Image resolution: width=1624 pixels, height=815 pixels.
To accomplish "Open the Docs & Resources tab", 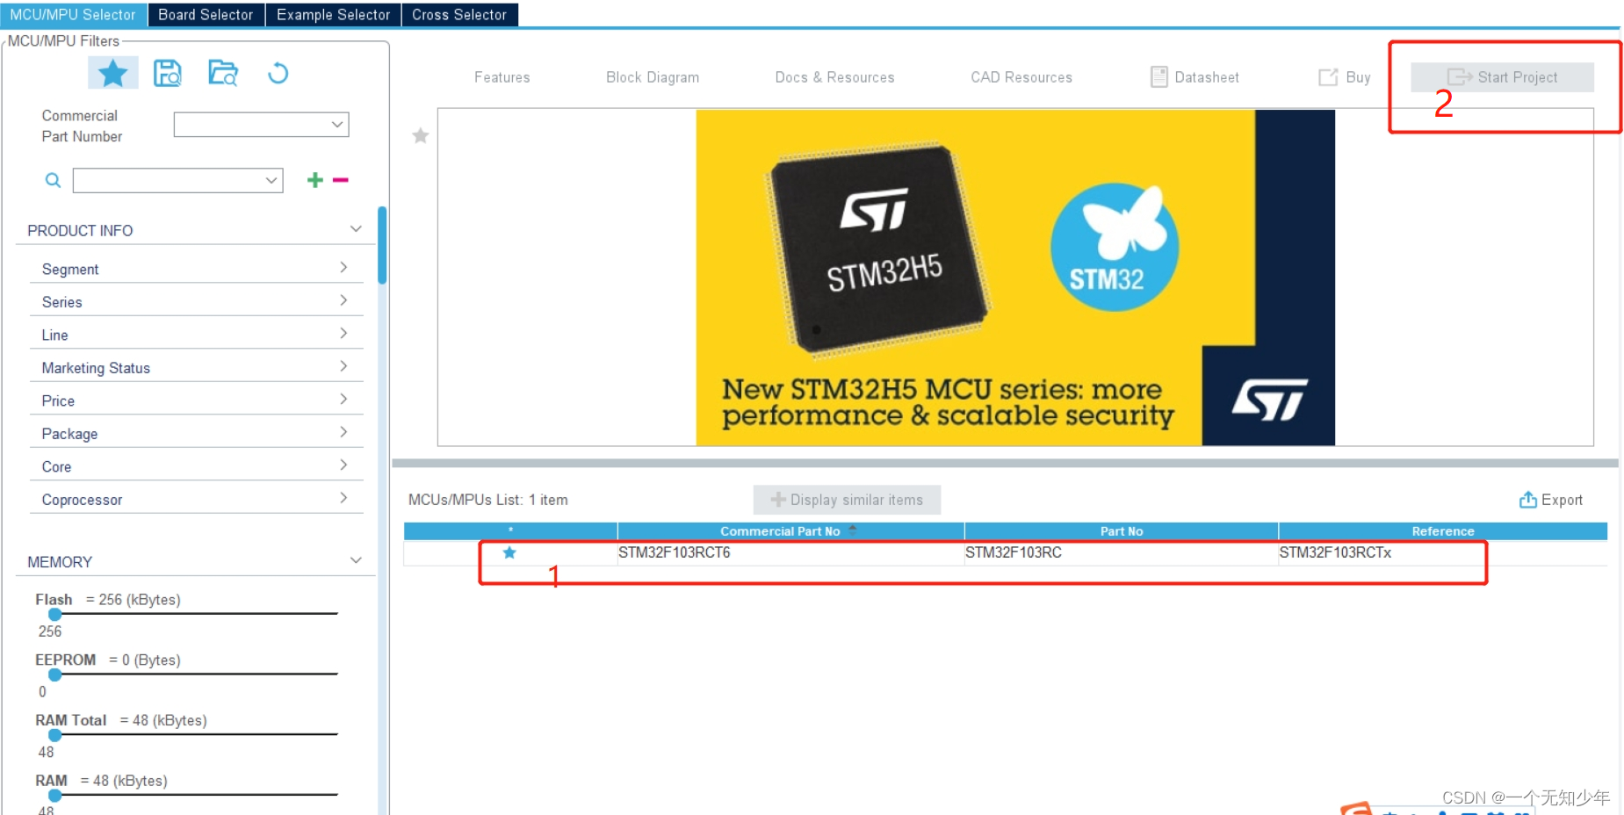I will (834, 77).
